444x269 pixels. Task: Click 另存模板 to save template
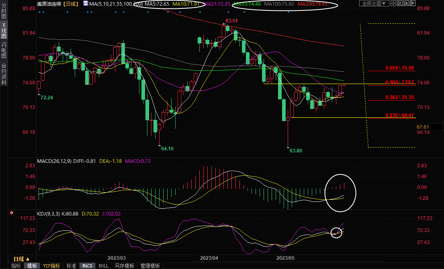pyautogui.click(x=124, y=266)
